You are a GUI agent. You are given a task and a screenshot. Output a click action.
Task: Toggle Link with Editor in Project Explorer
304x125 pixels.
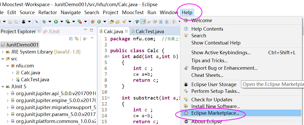pyautogui.click(x=77, y=39)
